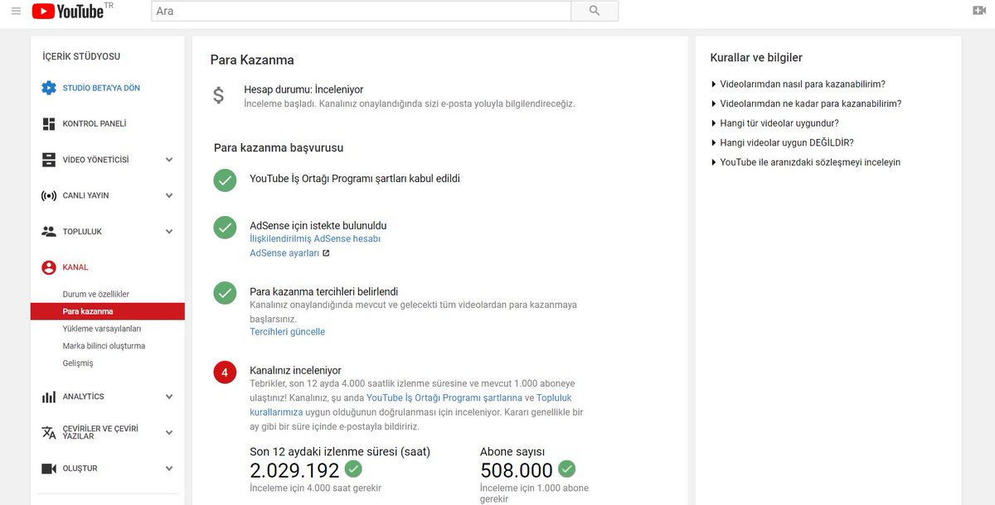Click the Video Yöneticisi icon
This screenshot has width=995, height=505.
[49, 160]
